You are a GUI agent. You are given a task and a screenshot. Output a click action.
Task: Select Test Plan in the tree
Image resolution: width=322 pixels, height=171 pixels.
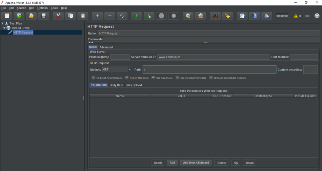point(16,23)
